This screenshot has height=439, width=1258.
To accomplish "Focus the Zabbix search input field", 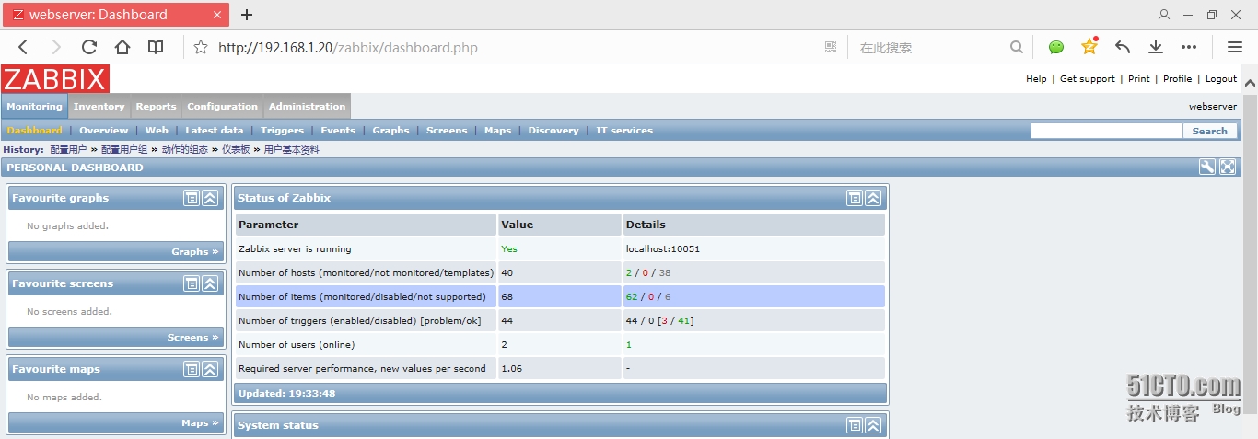I will pos(1106,131).
